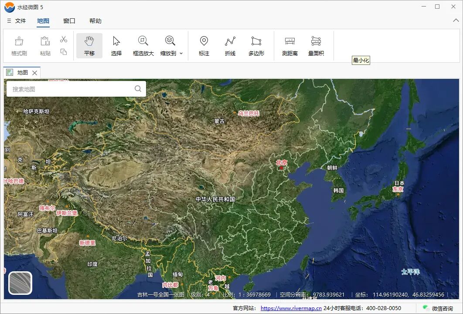Open the 帮助 menu
This screenshot has width=463, height=314.
(x=95, y=21)
